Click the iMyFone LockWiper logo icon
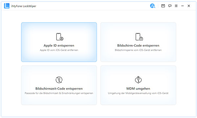The height and width of the screenshot is (118, 197). pyautogui.click(x=7, y=6)
